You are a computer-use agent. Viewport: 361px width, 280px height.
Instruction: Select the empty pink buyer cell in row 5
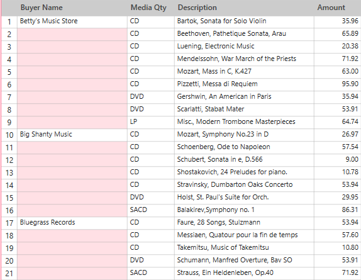click(x=72, y=72)
